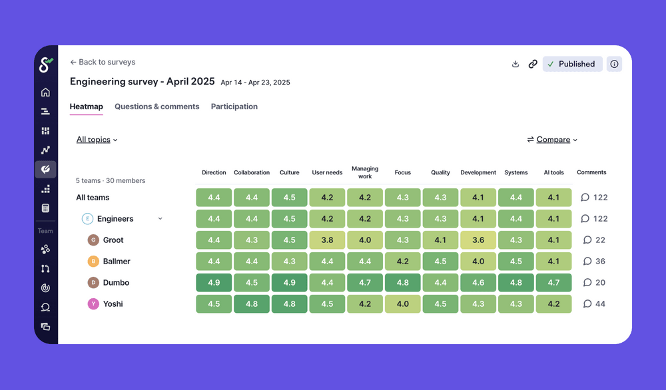Switch to the Questions & comments tab

[x=157, y=106]
